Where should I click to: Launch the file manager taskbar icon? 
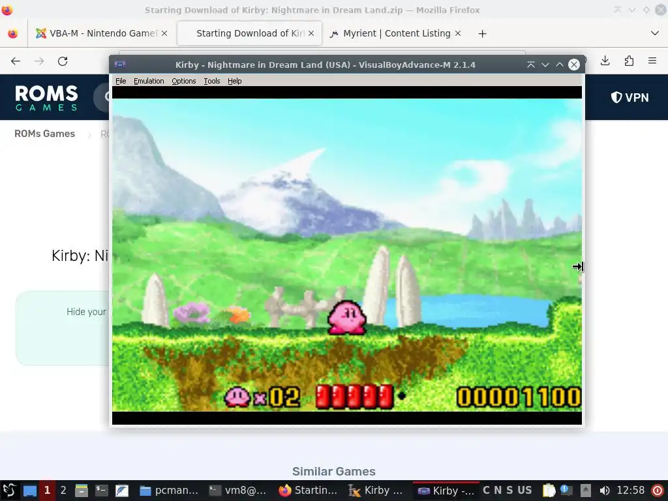click(82, 491)
